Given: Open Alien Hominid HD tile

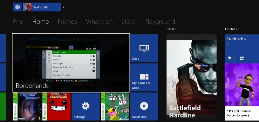Looking at the screenshot, I should pos(115,106).
